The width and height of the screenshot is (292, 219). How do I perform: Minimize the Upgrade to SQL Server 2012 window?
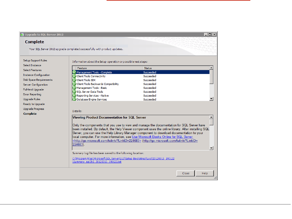coord(206,35)
